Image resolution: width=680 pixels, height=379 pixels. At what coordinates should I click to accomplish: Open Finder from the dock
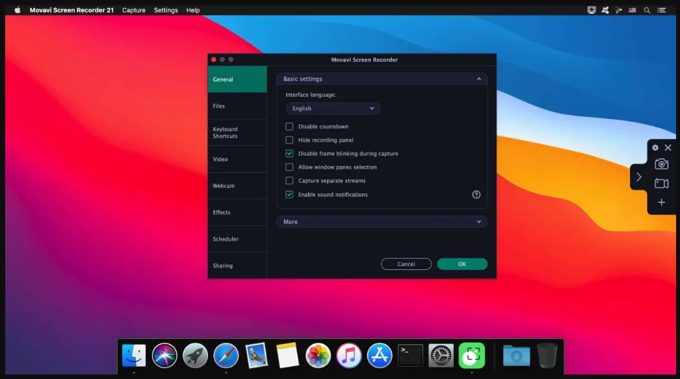[134, 356]
